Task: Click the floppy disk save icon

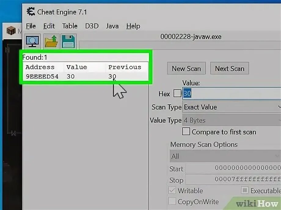Action: click(68, 41)
